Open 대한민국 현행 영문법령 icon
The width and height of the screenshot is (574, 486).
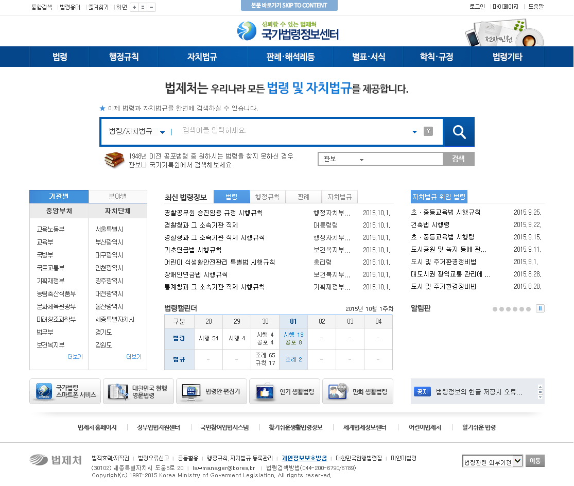(138, 391)
